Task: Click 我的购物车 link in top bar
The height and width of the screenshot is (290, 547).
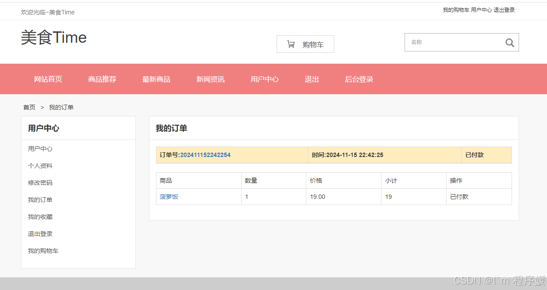Action: point(456,10)
